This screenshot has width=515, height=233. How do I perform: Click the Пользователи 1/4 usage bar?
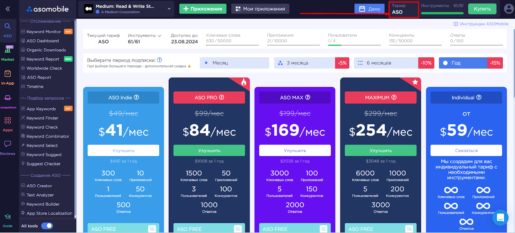click(x=354, y=45)
